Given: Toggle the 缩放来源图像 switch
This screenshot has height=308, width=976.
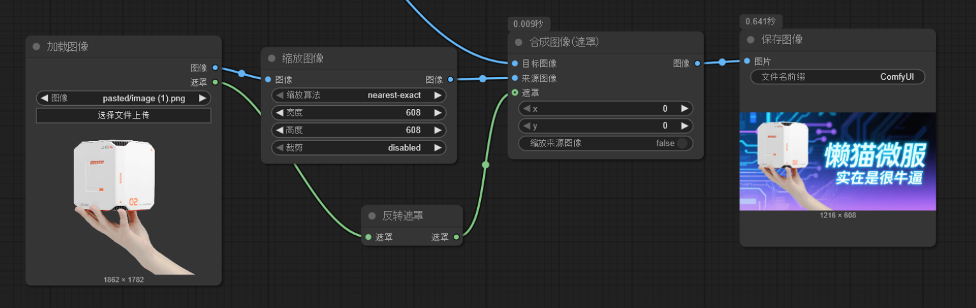Looking at the screenshot, I should pyautogui.click(x=683, y=143).
